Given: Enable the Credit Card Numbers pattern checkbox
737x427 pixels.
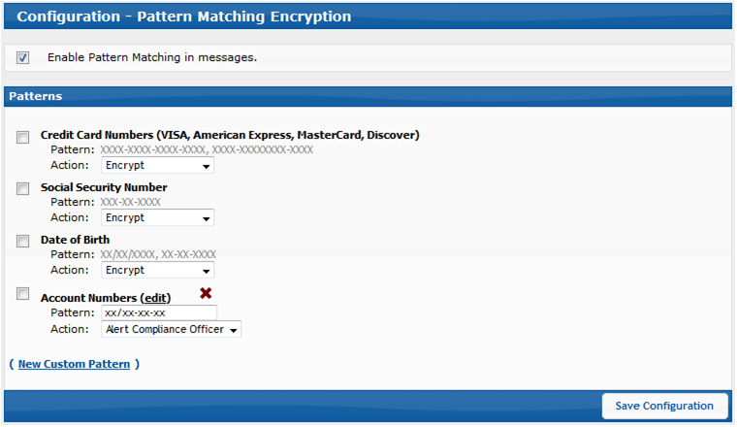Looking at the screenshot, I should [22, 137].
